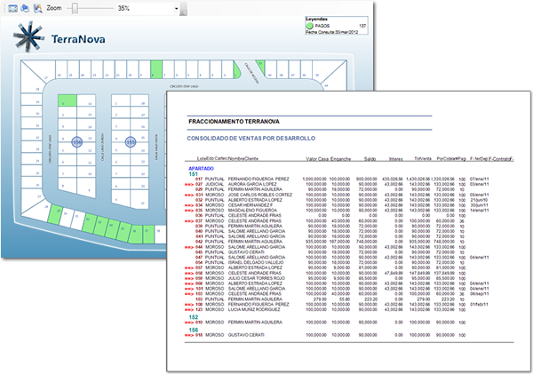Click the red arrow marker beside lot 057

point(188,268)
